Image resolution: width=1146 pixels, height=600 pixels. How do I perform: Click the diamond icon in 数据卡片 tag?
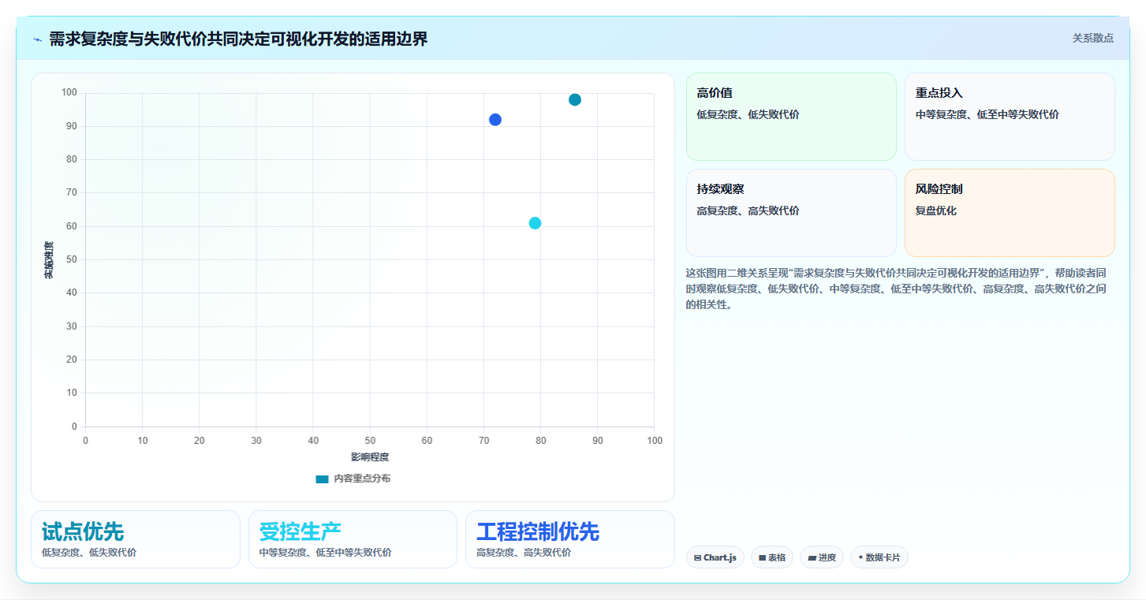click(860, 557)
